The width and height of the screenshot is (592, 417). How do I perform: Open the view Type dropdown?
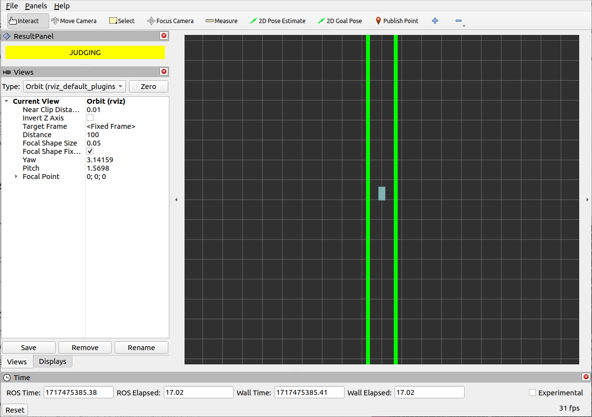pyautogui.click(x=74, y=87)
